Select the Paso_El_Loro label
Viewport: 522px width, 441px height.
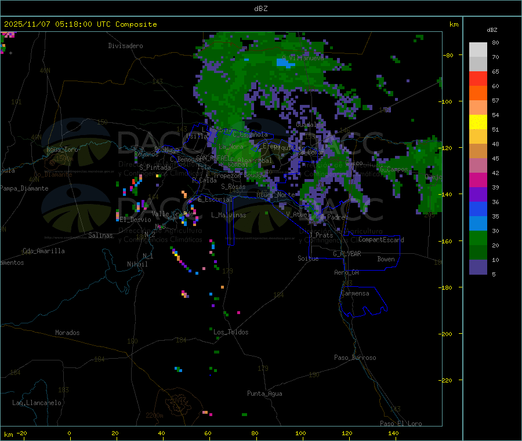click(401, 423)
